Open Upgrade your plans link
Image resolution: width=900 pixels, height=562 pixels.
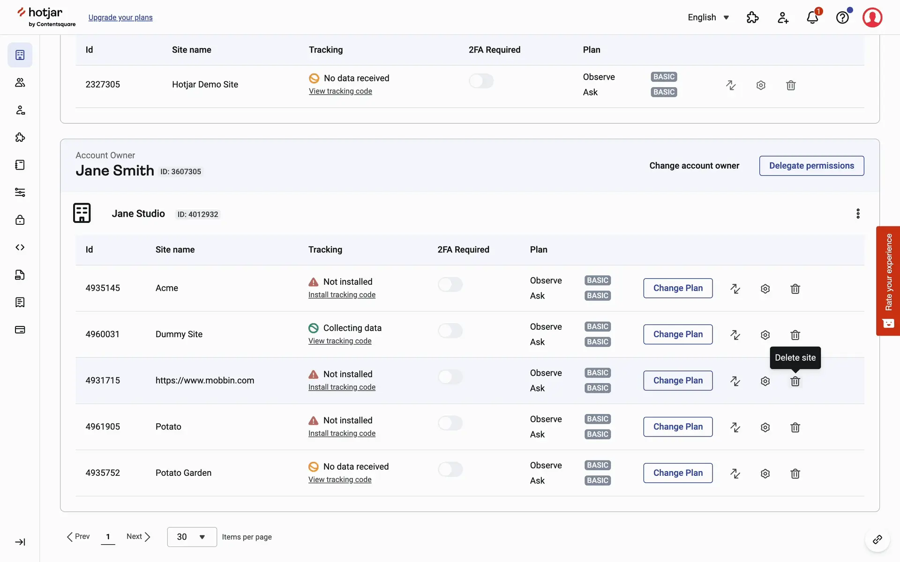120,17
